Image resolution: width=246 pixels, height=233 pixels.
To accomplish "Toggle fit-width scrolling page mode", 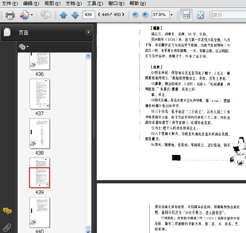I will (x=186, y=15).
